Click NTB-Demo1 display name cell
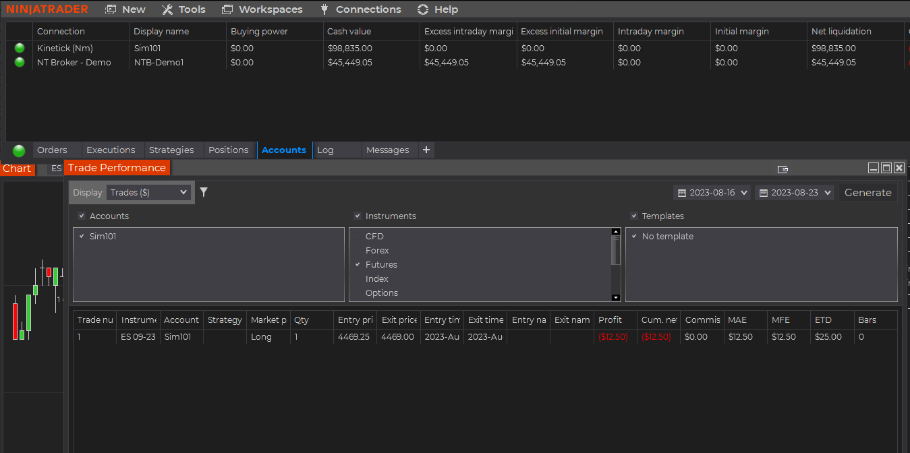Image resolution: width=910 pixels, height=453 pixels. (x=177, y=62)
